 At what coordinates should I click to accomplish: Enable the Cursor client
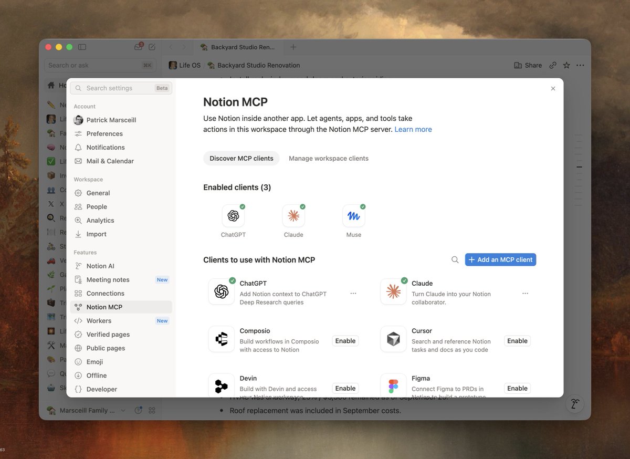(x=517, y=341)
